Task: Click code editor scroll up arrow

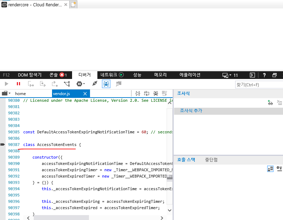Action: tap(170, 103)
